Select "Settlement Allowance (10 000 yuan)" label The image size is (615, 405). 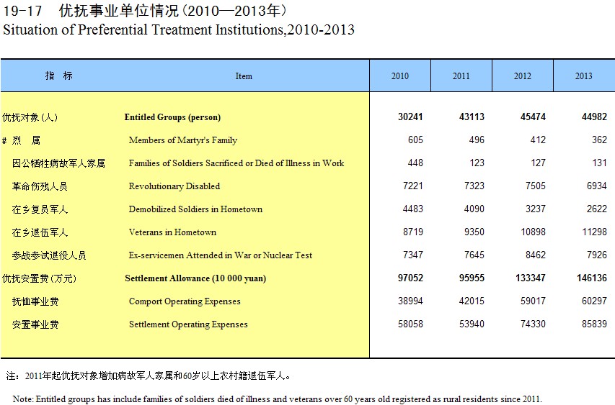pyautogui.click(x=190, y=278)
